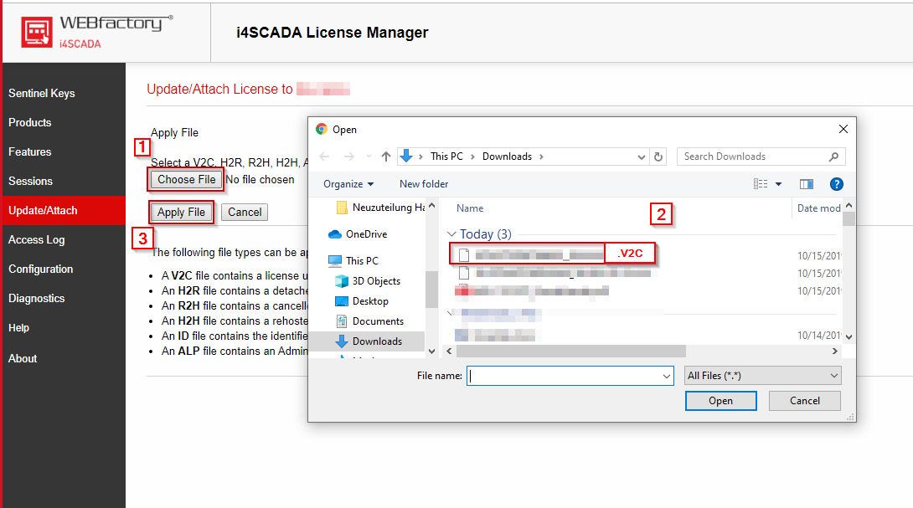
Task: Go back in the Open dialog
Action: click(x=324, y=157)
